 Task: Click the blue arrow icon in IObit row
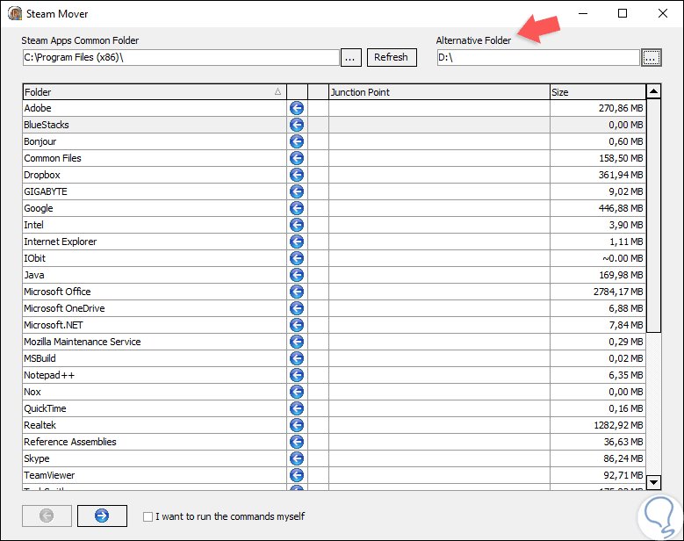tap(297, 258)
